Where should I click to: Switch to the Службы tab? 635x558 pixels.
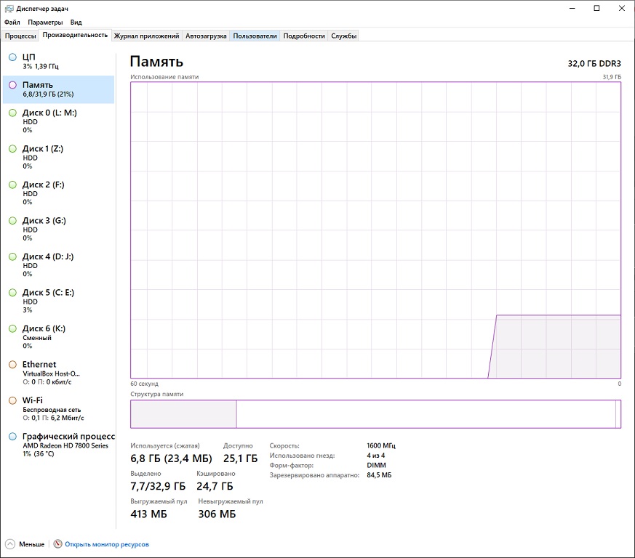[x=343, y=36]
